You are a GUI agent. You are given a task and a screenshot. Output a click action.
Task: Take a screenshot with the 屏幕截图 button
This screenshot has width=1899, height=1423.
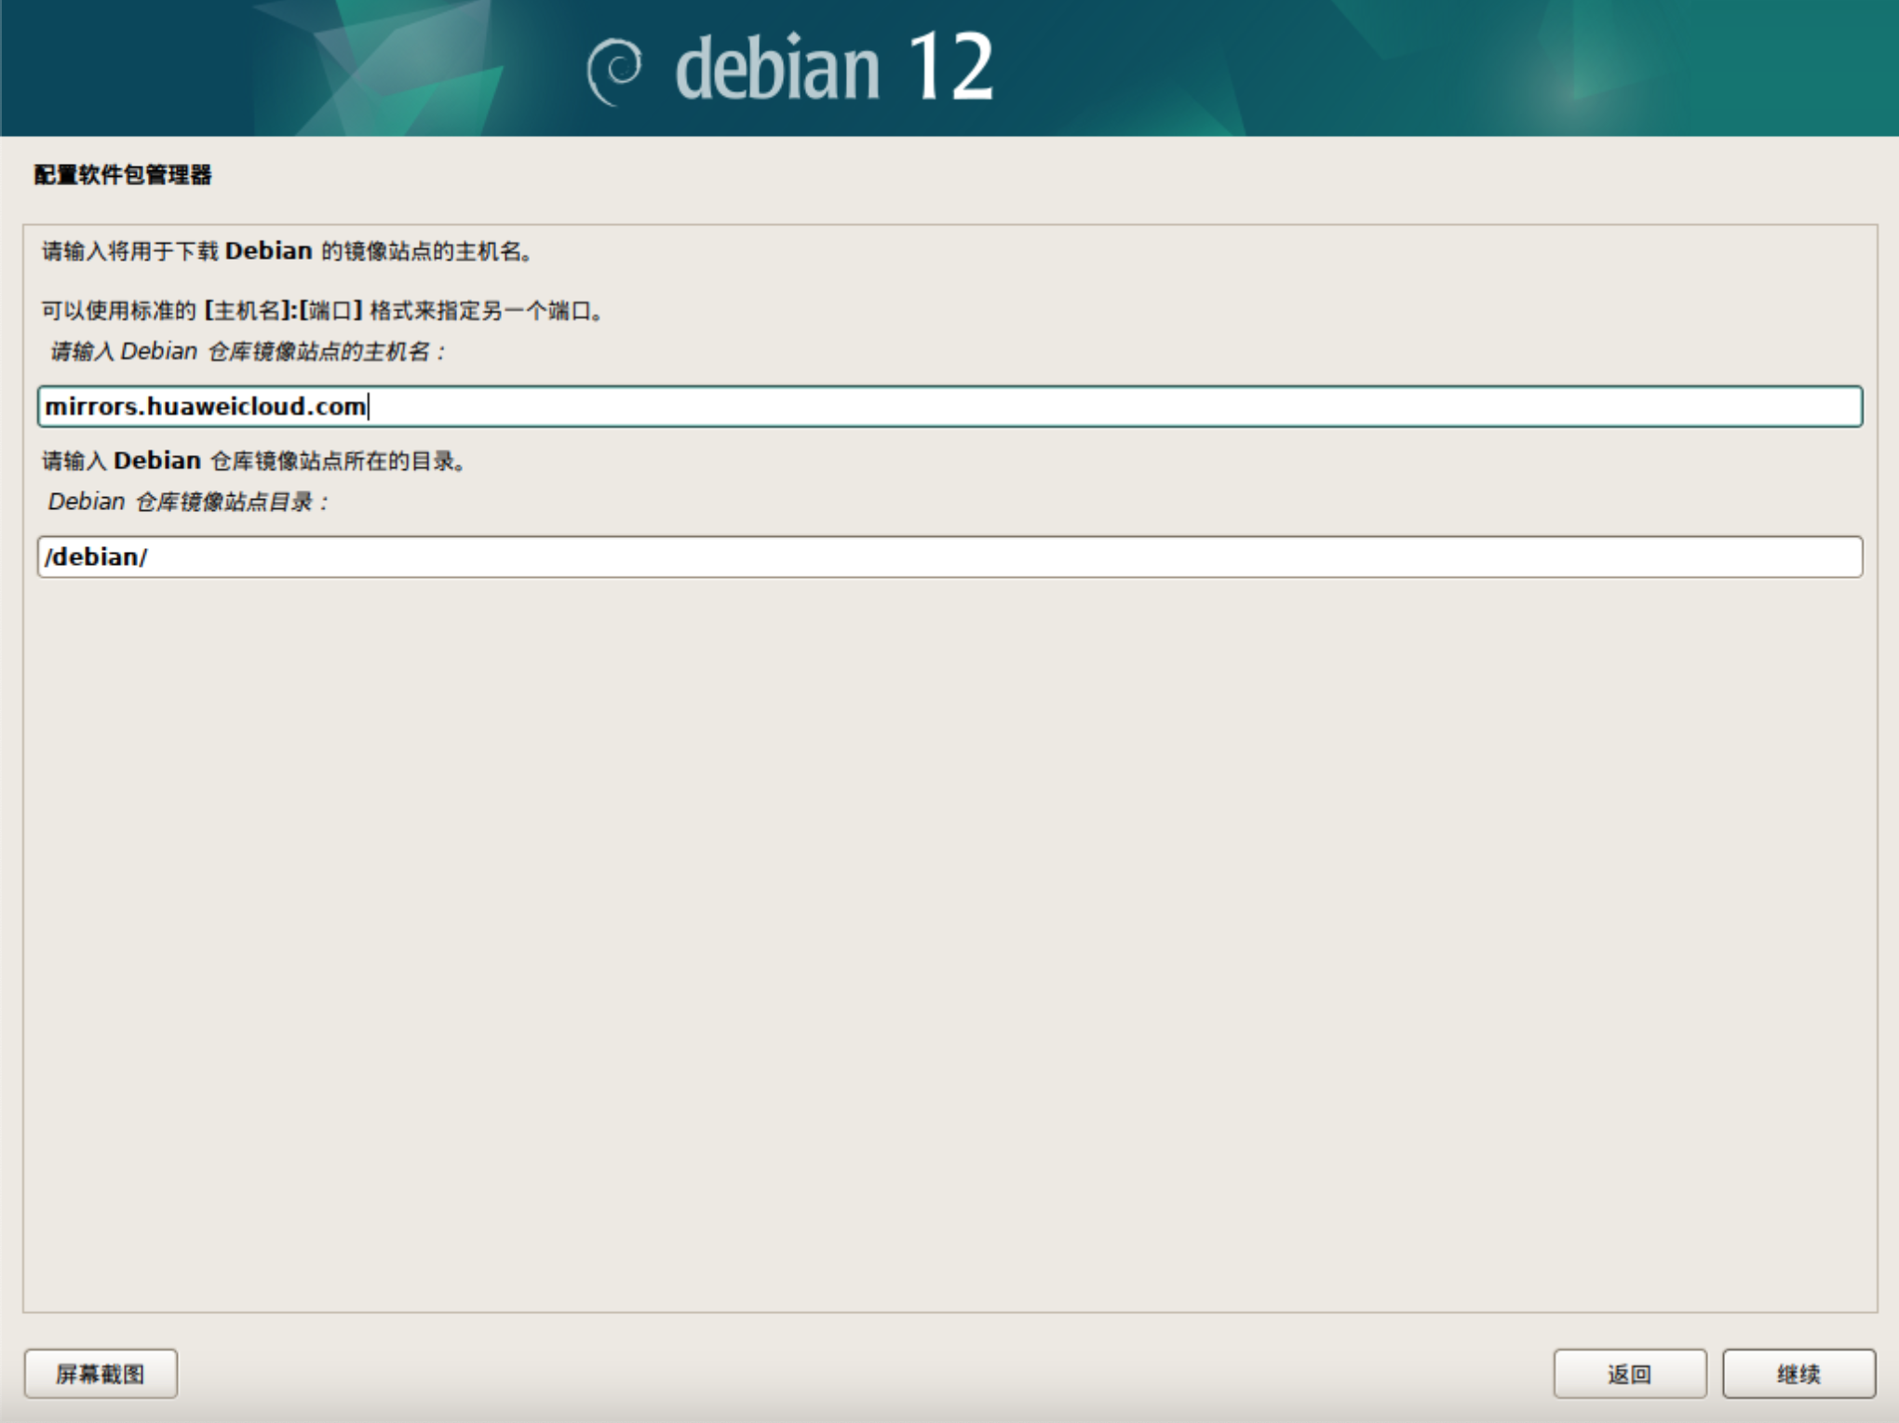click(x=101, y=1374)
